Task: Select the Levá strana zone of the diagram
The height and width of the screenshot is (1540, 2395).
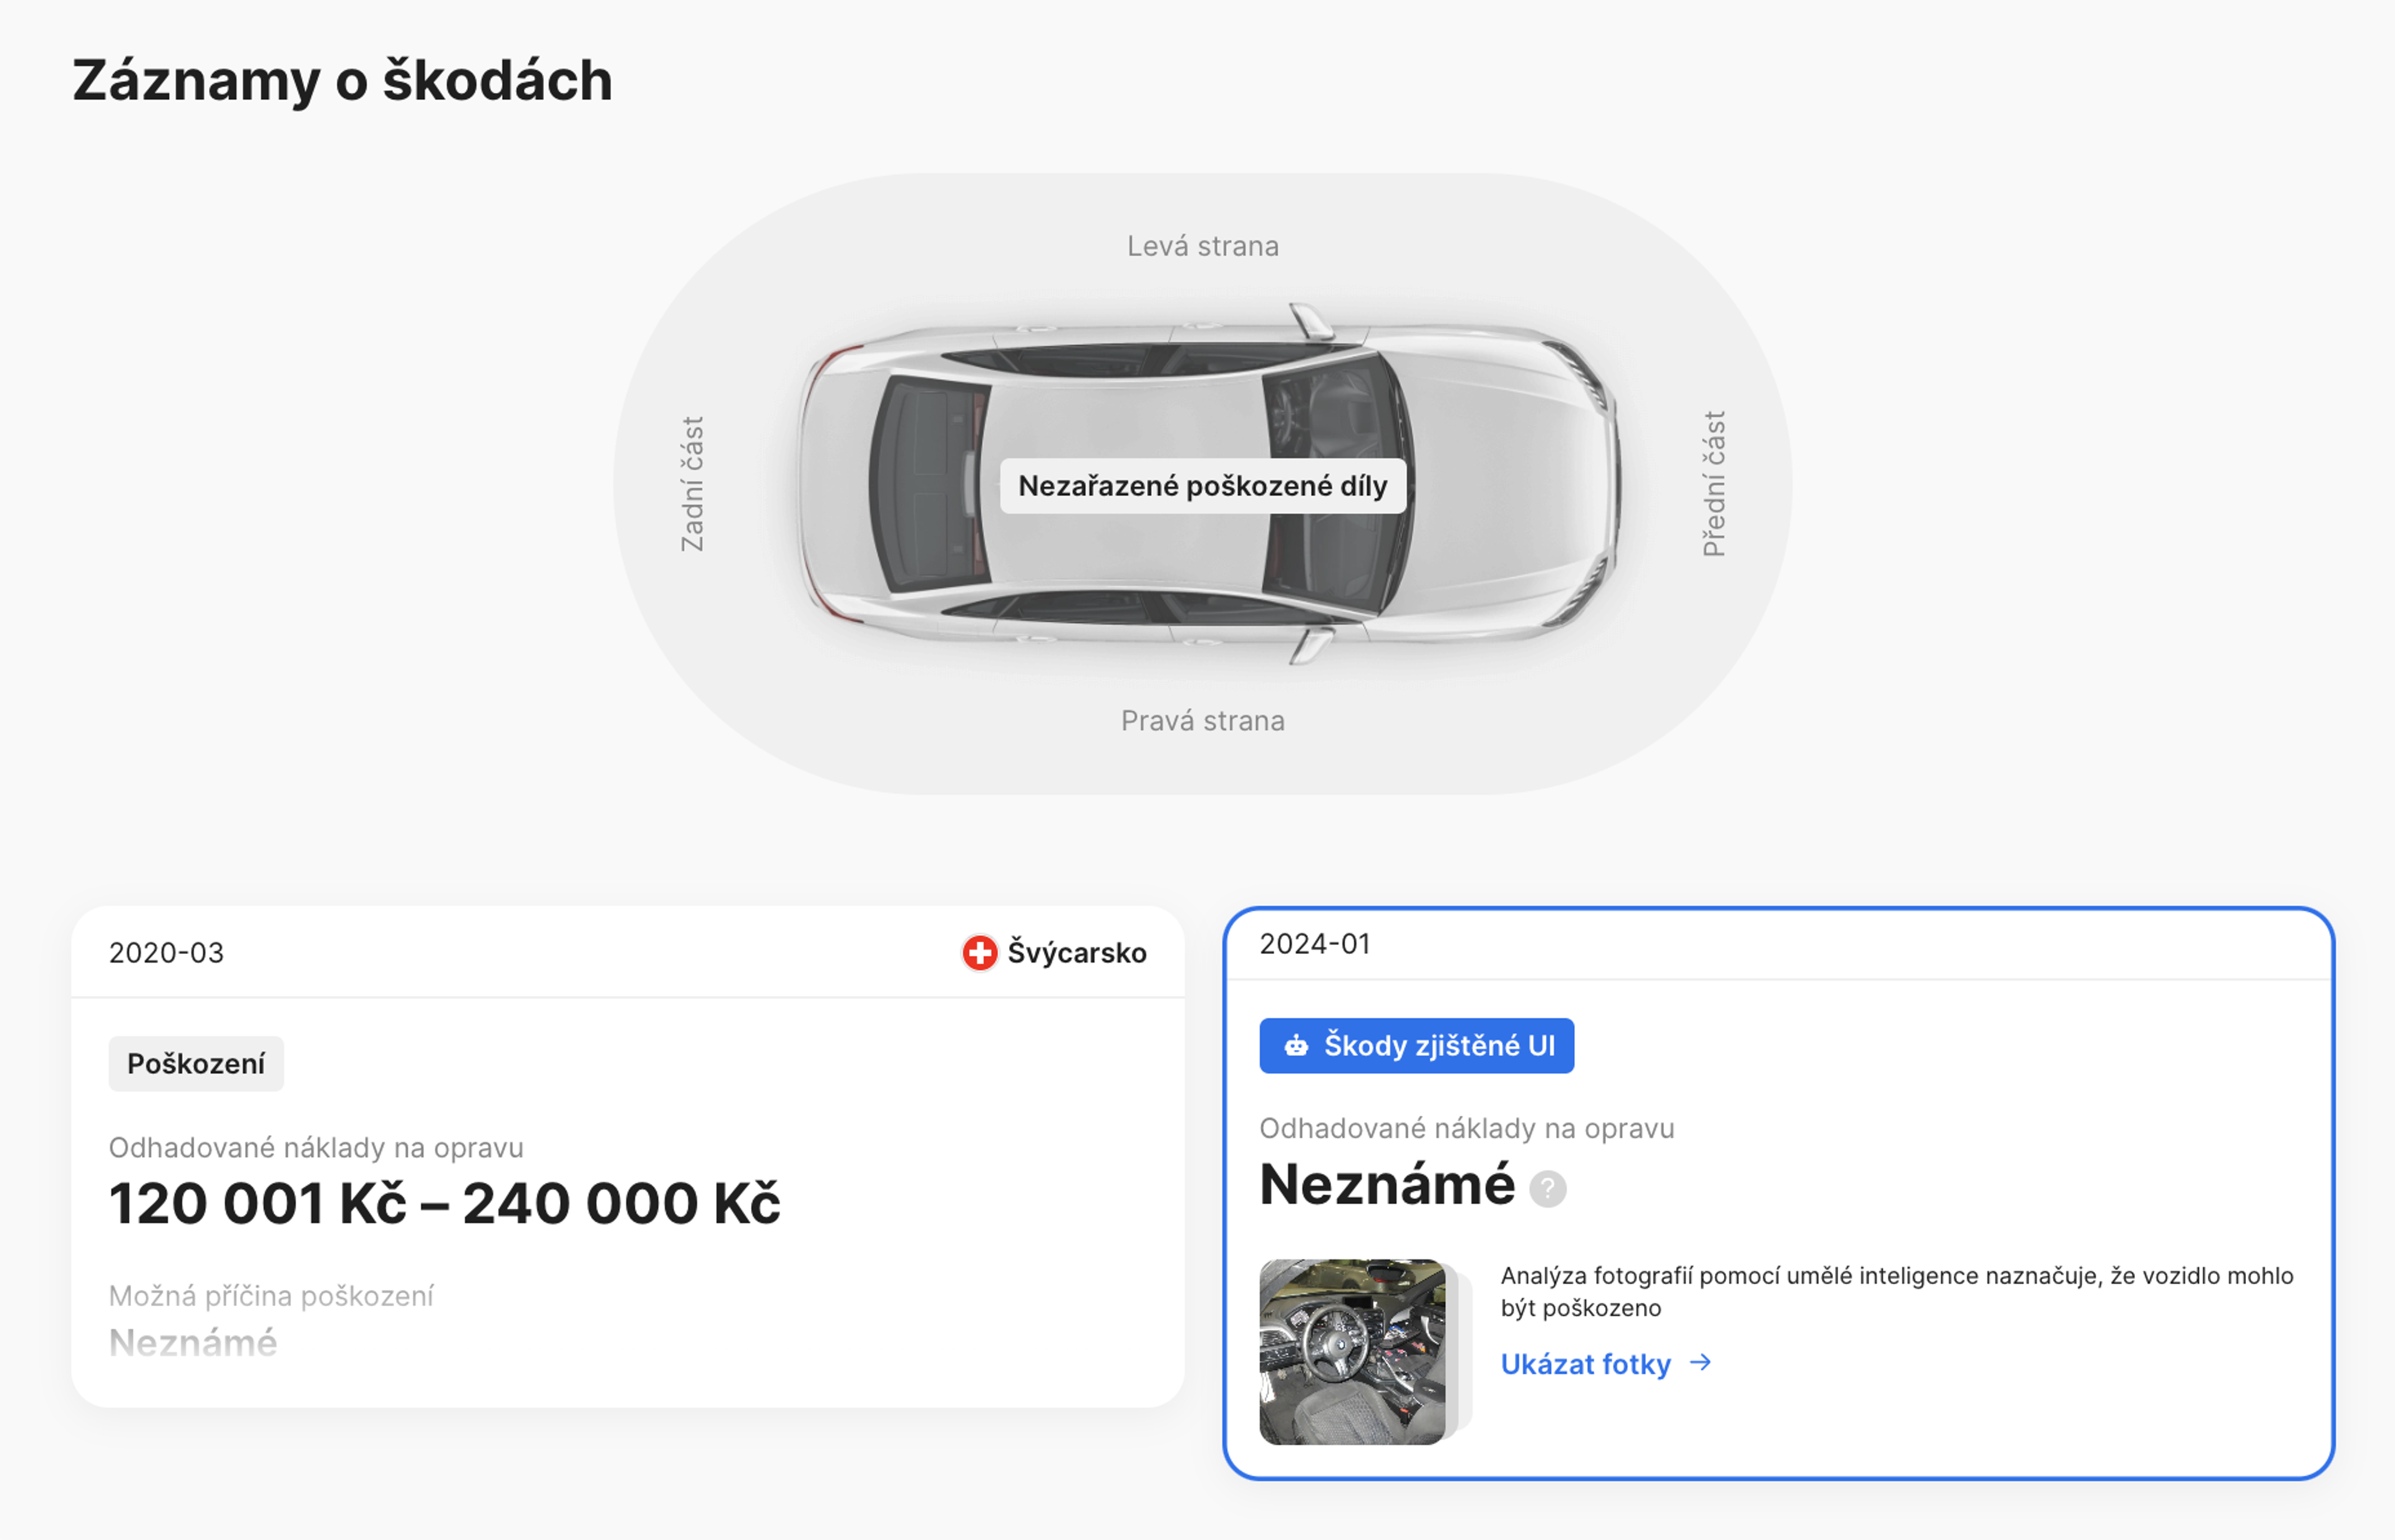Action: tap(1202, 246)
